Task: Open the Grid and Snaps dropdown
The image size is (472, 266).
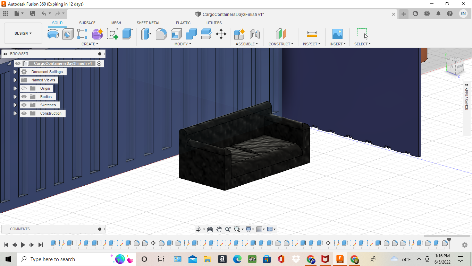Action: 260,229
